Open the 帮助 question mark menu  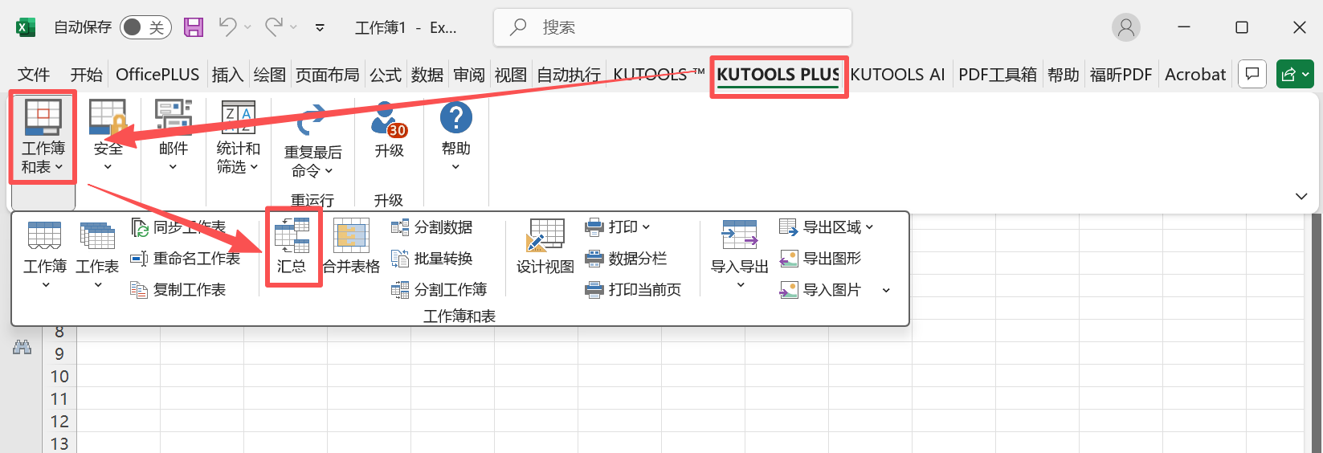[456, 135]
